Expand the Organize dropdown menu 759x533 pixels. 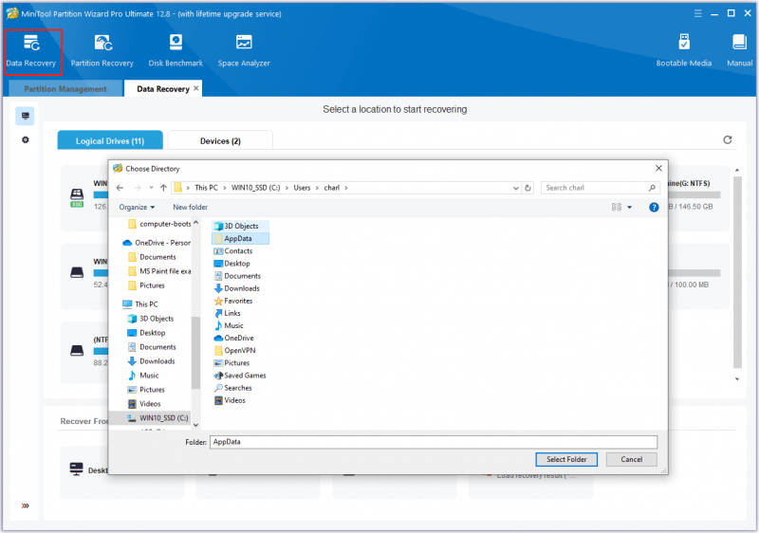[137, 207]
